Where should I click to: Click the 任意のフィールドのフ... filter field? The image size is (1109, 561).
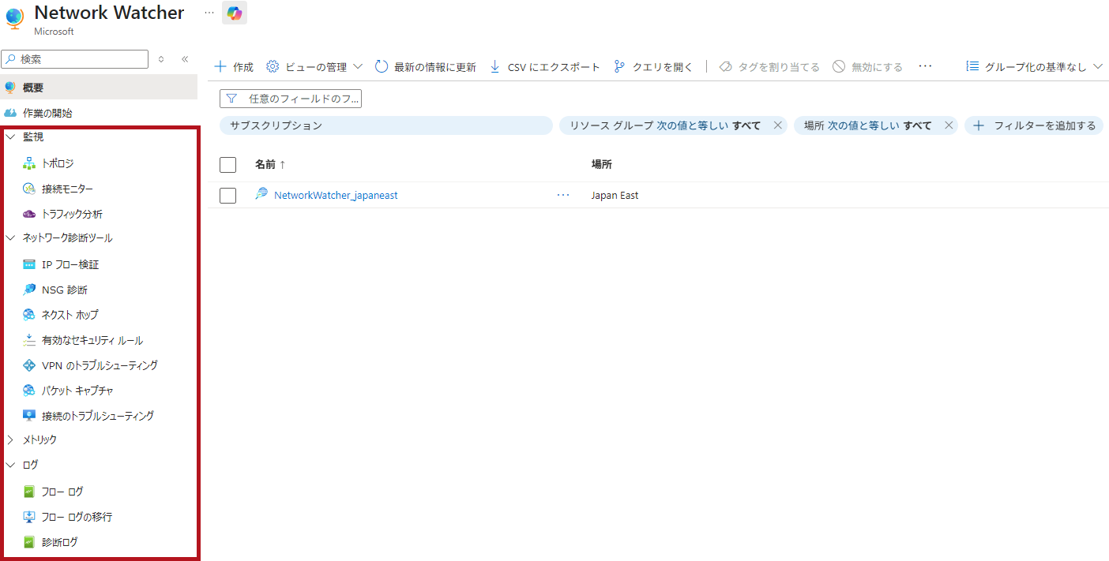(291, 99)
